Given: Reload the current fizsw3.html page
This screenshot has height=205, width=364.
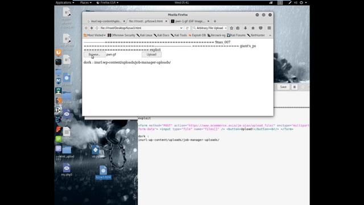Looking at the screenshot, I should 187,28.
